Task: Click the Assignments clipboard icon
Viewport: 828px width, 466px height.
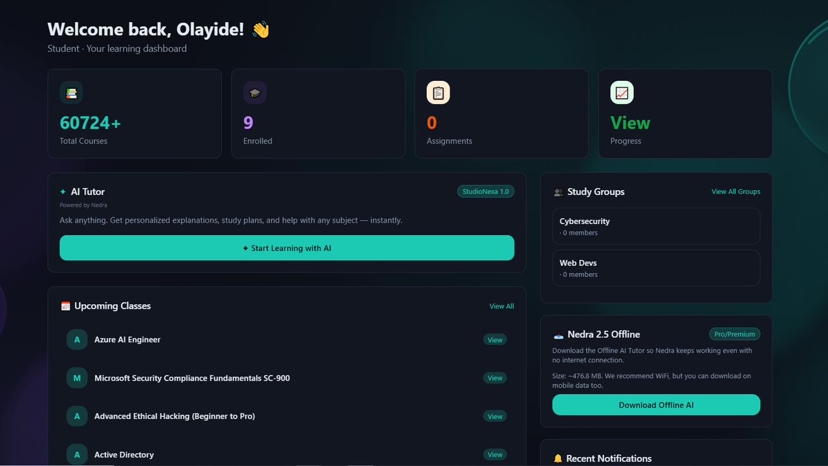Action: pos(438,93)
